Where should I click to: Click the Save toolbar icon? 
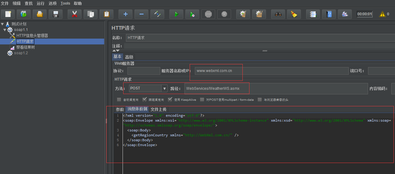[x=55, y=14]
